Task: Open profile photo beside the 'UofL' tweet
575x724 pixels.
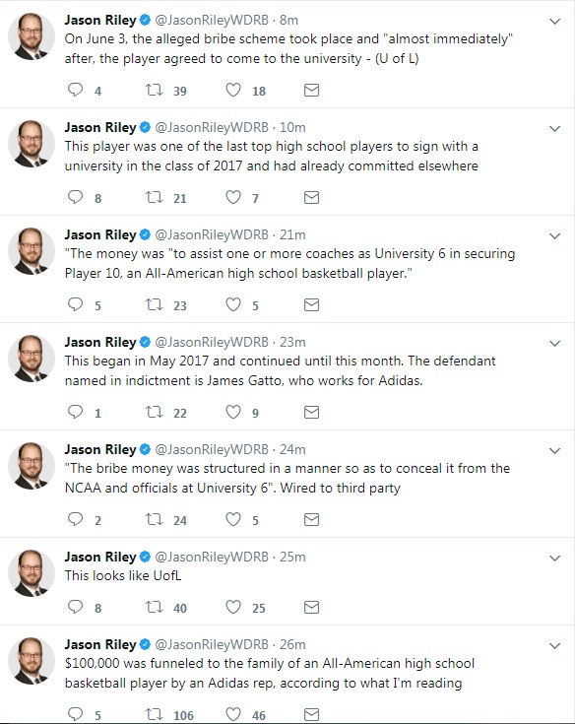Action: click(x=32, y=573)
